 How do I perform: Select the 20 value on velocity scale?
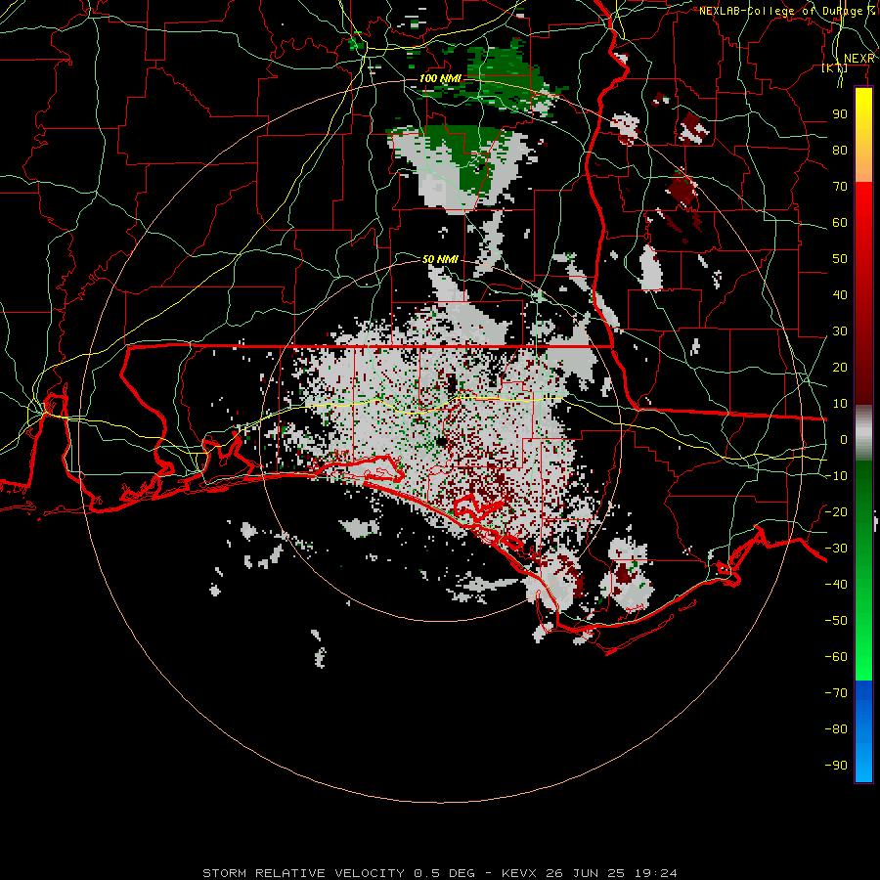pyautogui.click(x=840, y=367)
